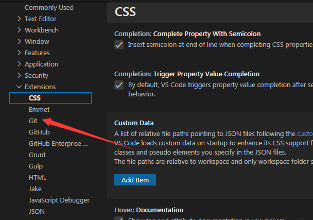The width and height of the screenshot is (313, 220).
Task: Go to GitHub extension settings
Action: (39, 132)
